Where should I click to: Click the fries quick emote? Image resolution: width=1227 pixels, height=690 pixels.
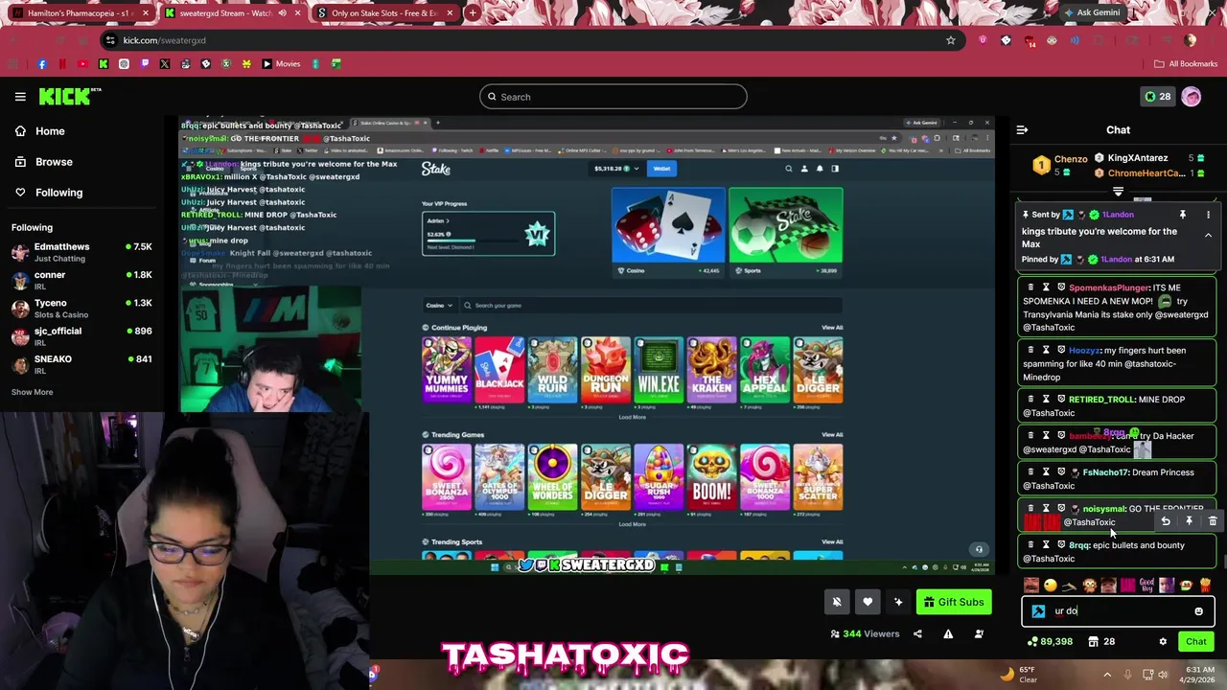click(x=1205, y=586)
